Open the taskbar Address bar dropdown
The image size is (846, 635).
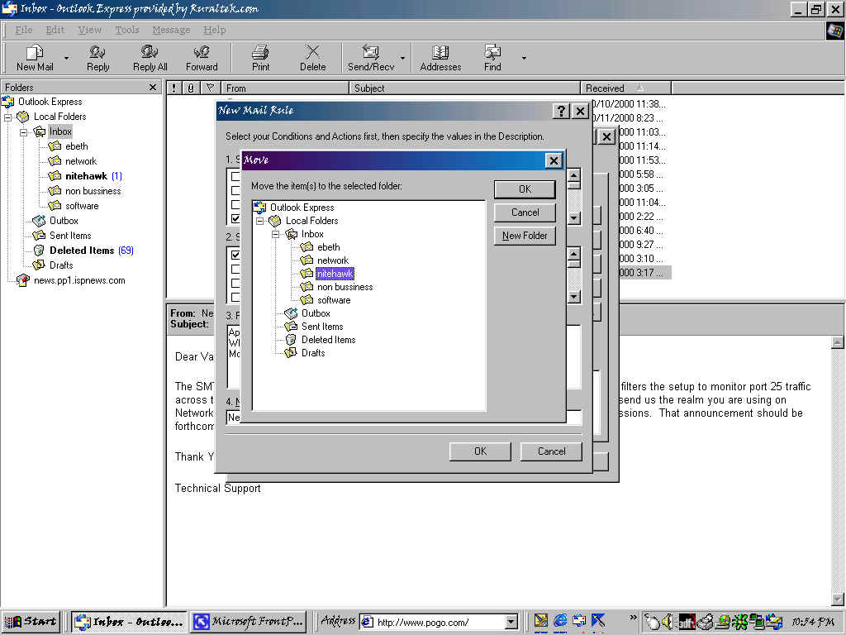[x=511, y=622]
